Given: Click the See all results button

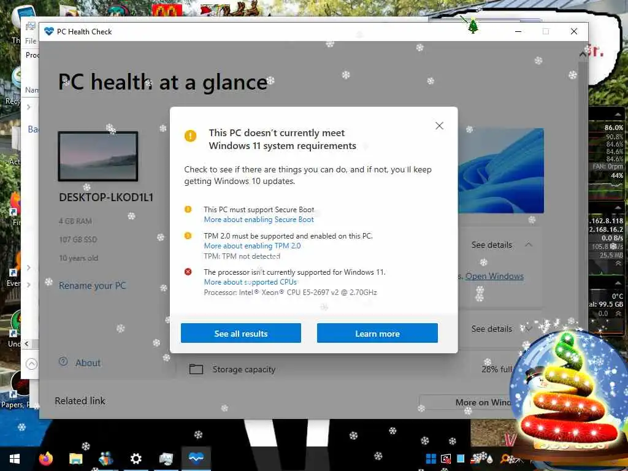Looking at the screenshot, I should coord(240,333).
